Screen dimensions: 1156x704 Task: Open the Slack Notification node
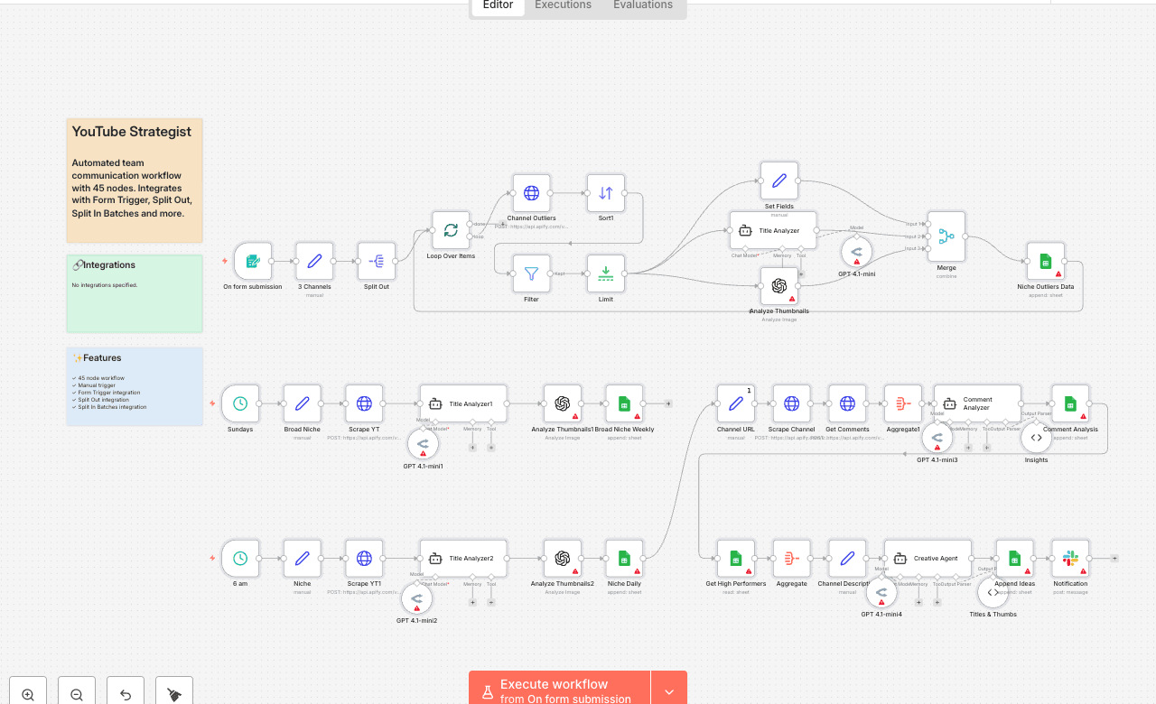[x=1070, y=559]
